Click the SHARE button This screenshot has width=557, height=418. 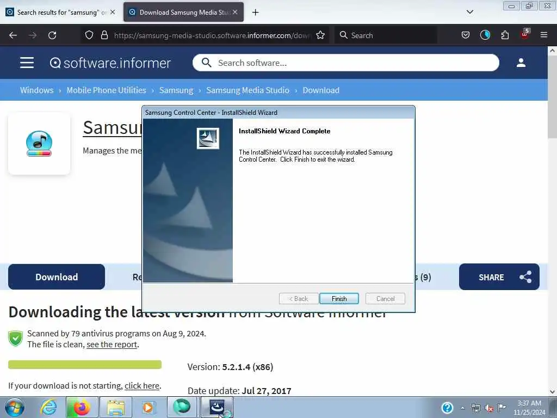pos(499,277)
